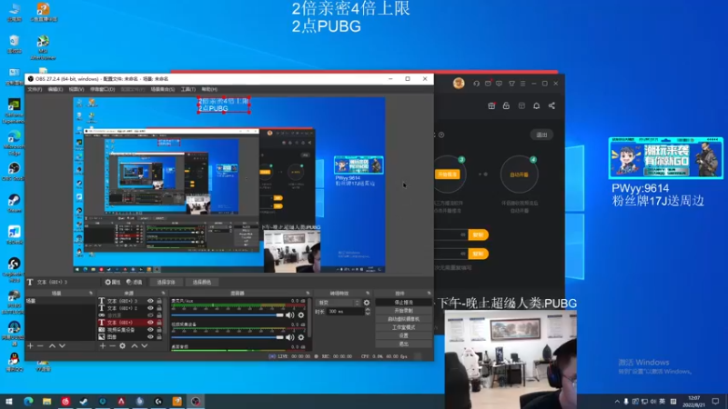Move source up with arrow icon
Screen dimensions: 728x409
click(134, 346)
